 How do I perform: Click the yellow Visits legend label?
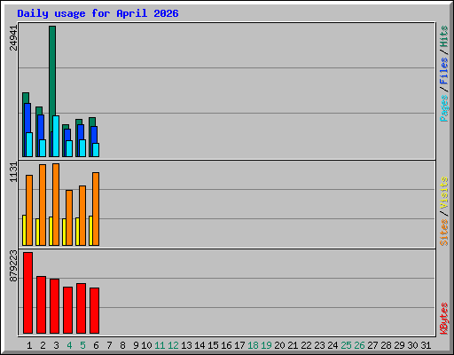click(x=443, y=193)
